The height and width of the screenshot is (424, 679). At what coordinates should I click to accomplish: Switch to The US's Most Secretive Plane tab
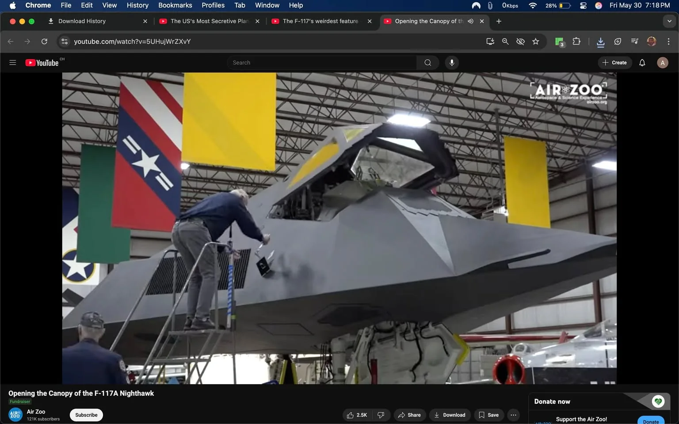(210, 21)
